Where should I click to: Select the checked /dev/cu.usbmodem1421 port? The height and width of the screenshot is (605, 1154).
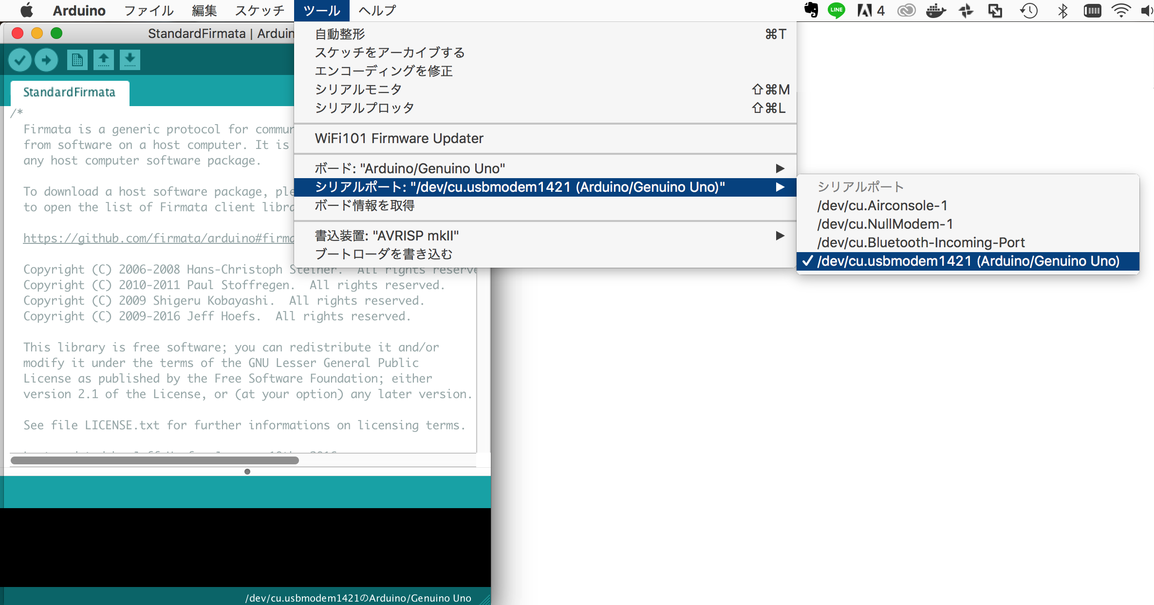[x=968, y=261]
